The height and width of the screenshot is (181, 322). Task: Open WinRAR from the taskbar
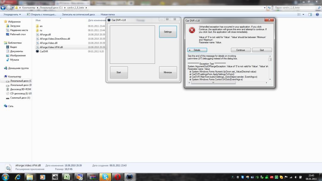click(92, 177)
